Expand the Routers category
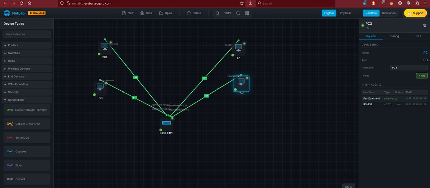The height and width of the screenshot is (188, 430). pos(27,45)
